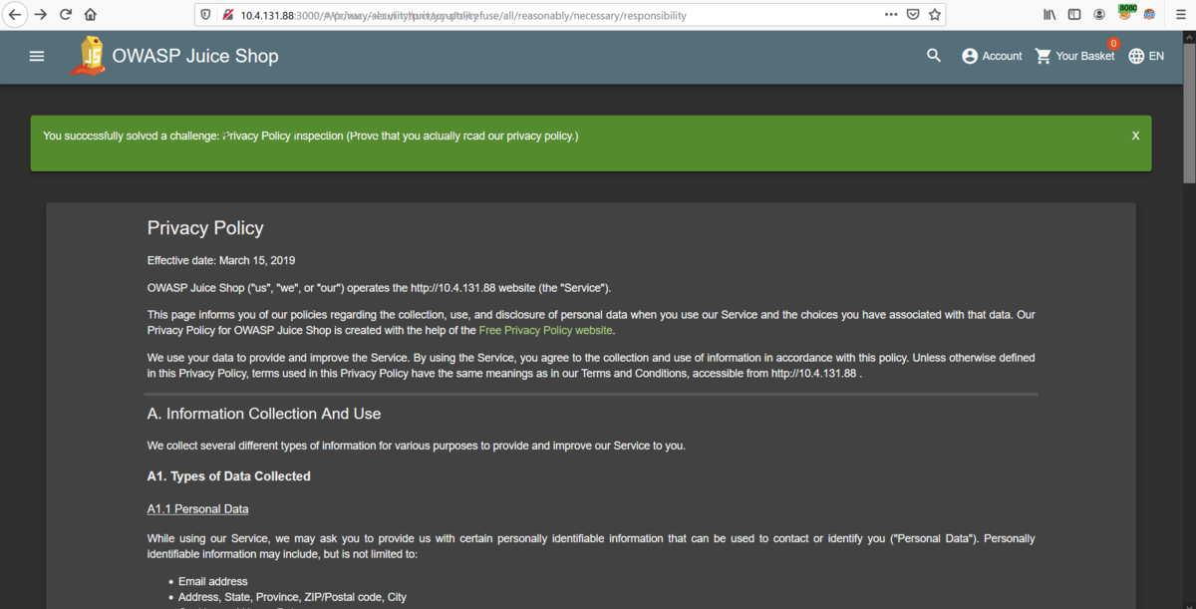Open the Free Privacy Policy website link

click(x=546, y=330)
